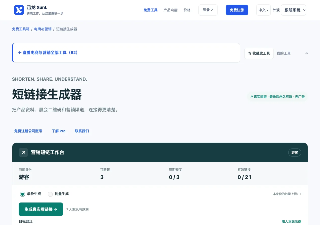Screen dimensions: 320x225
Task: Click the XunL logo icon
Action: pyautogui.click(x=19, y=10)
